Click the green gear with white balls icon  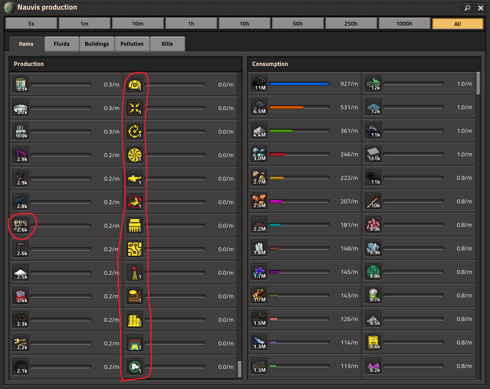tap(135, 367)
